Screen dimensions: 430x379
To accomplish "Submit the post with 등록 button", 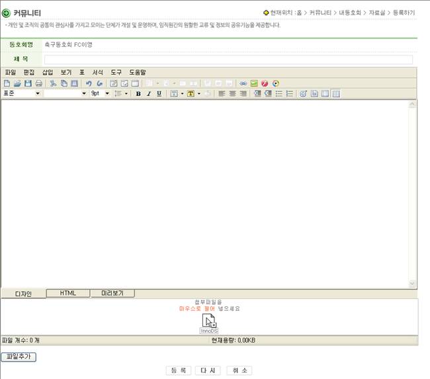I will (x=178, y=370).
